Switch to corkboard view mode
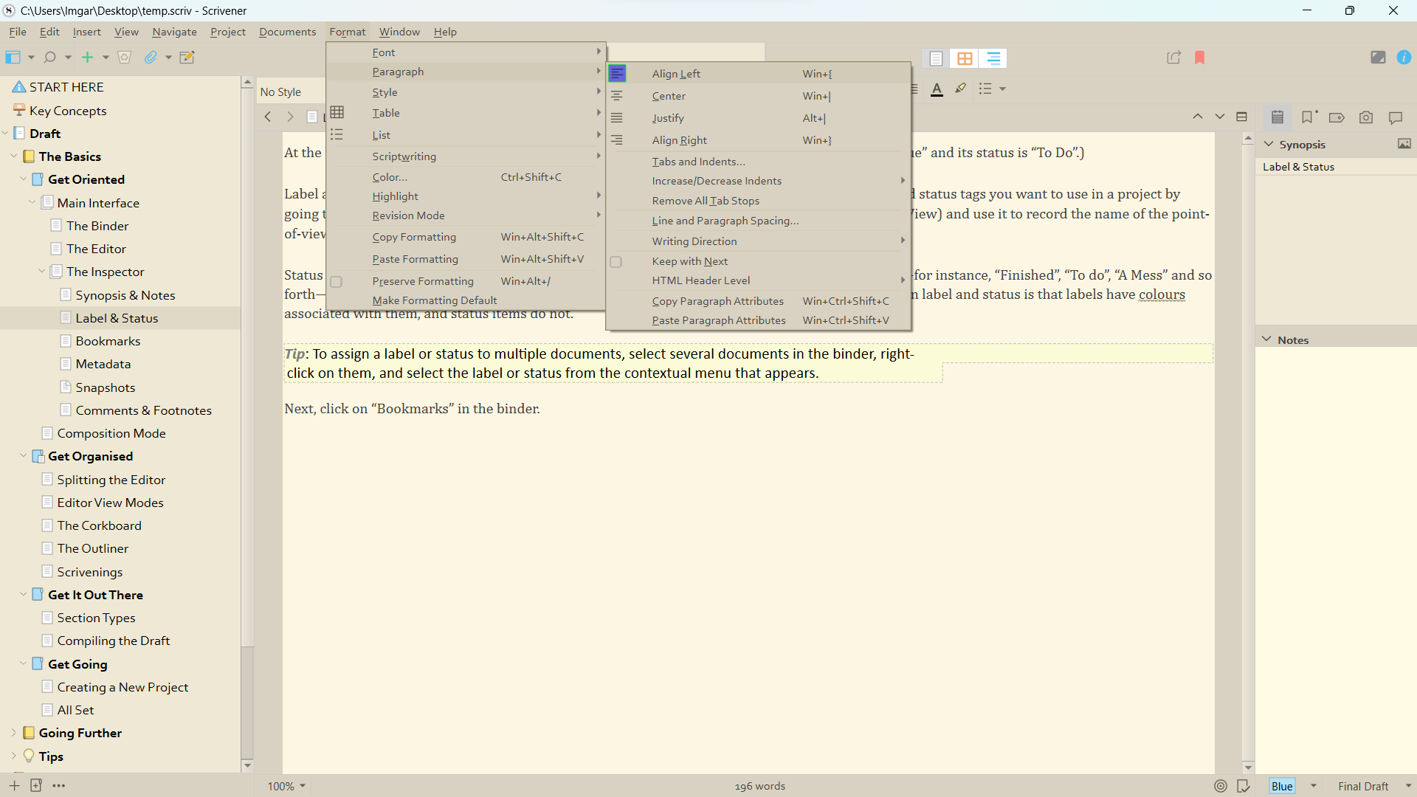 (x=965, y=58)
